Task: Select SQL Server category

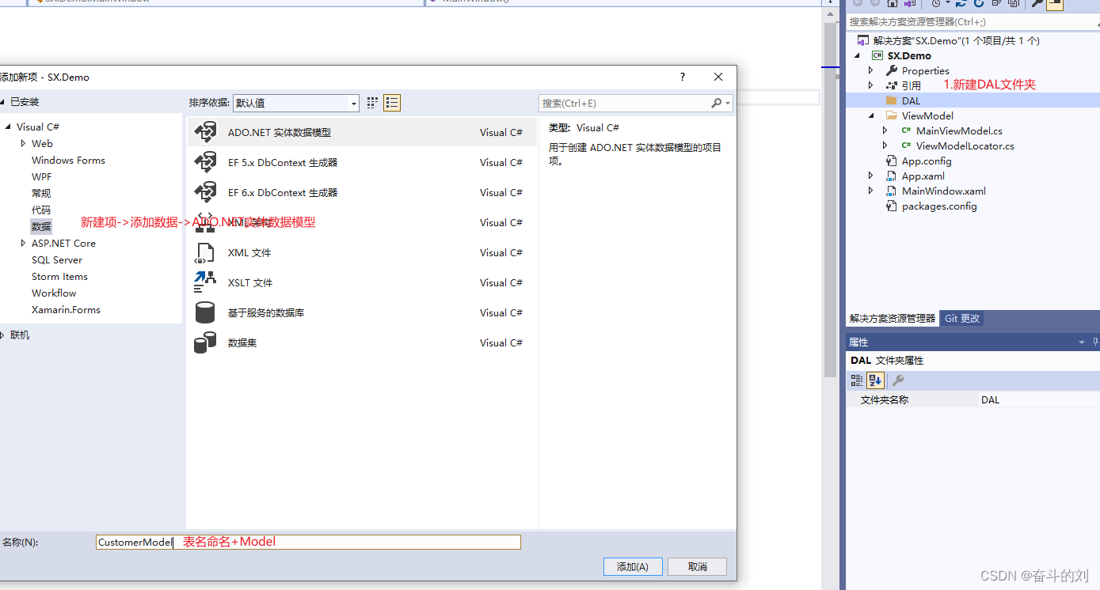Action: [57, 259]
